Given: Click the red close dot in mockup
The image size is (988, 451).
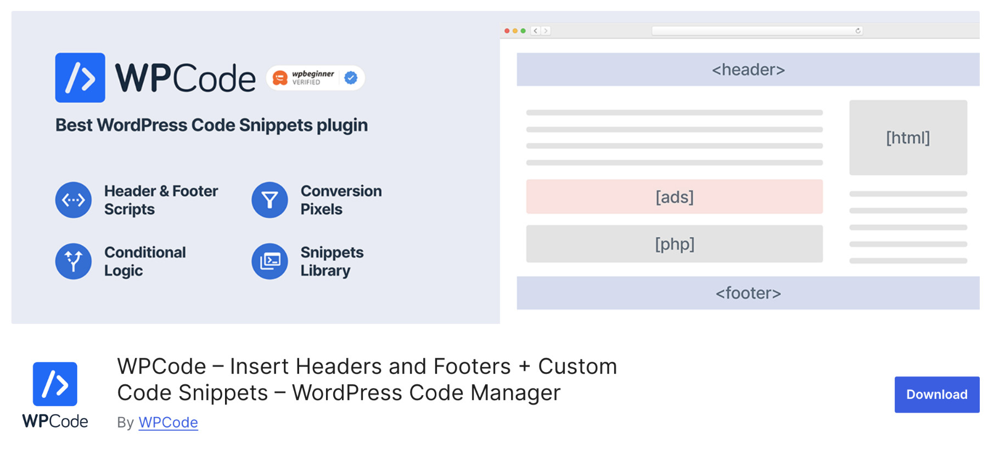Looking at the screenshot, I should tap(507, 31).
